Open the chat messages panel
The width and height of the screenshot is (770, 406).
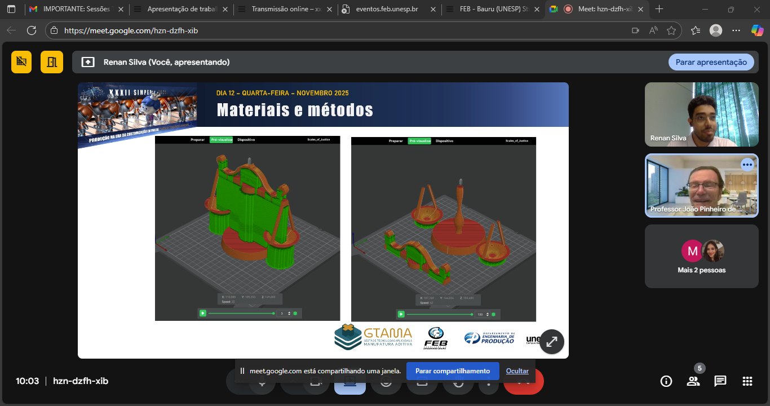720,381
